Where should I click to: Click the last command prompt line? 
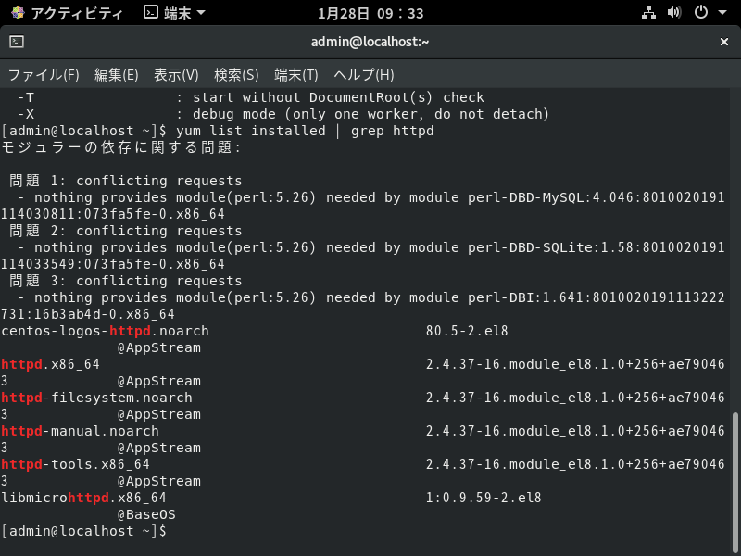click(83, 531)
